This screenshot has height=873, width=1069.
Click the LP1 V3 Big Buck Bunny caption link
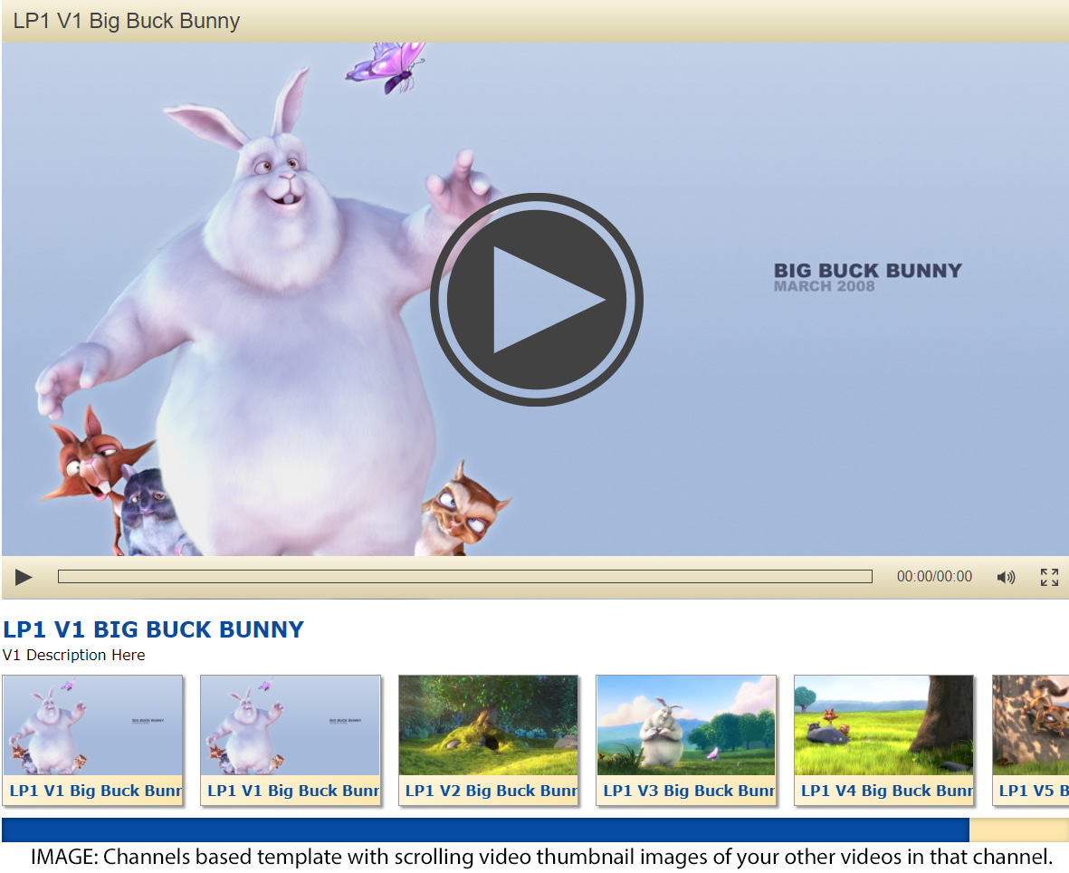(x=689, y=791)
